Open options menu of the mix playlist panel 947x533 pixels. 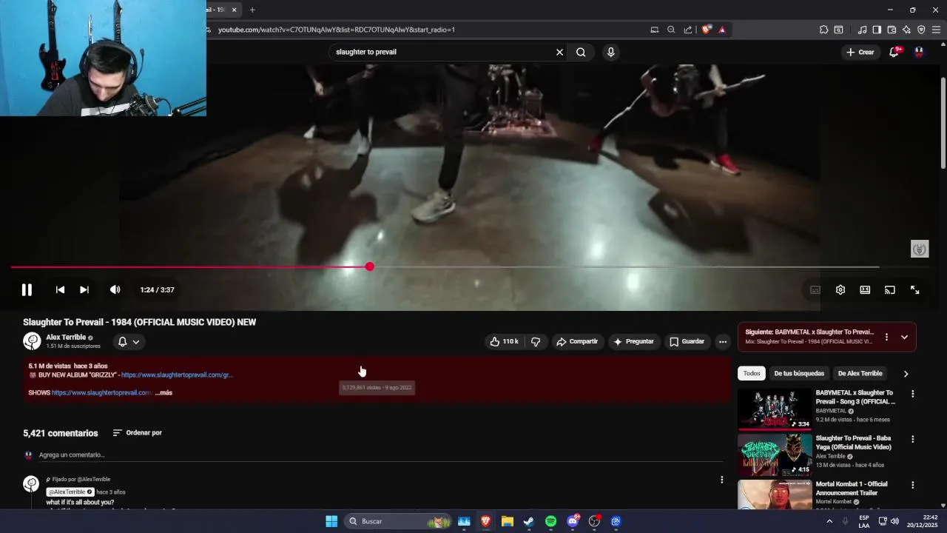(x=886, y=337)
